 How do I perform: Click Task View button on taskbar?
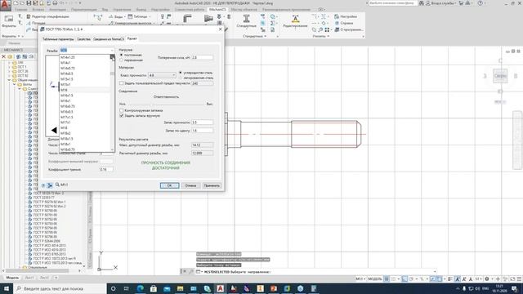(127, 288)
